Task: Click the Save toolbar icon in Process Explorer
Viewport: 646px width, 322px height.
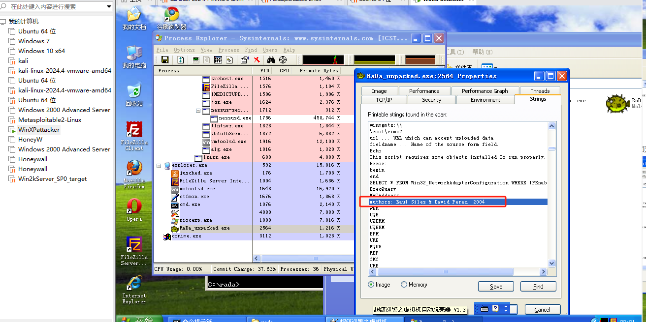Action: (165, 60)
